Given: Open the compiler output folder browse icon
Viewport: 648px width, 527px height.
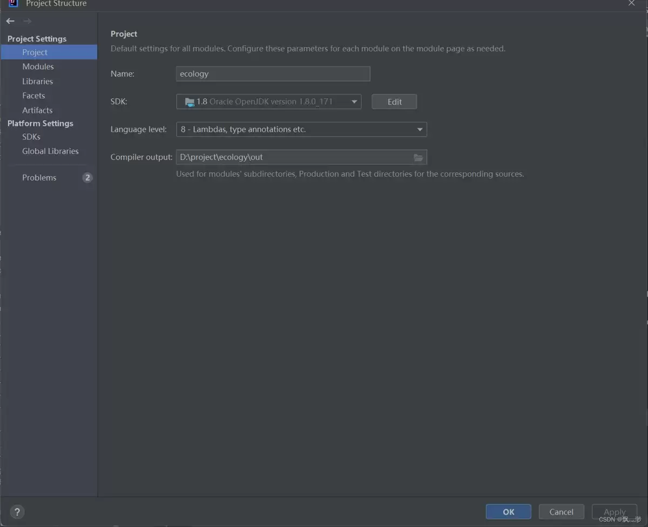Looking at the screenshot, I should [x=418, y=157].
